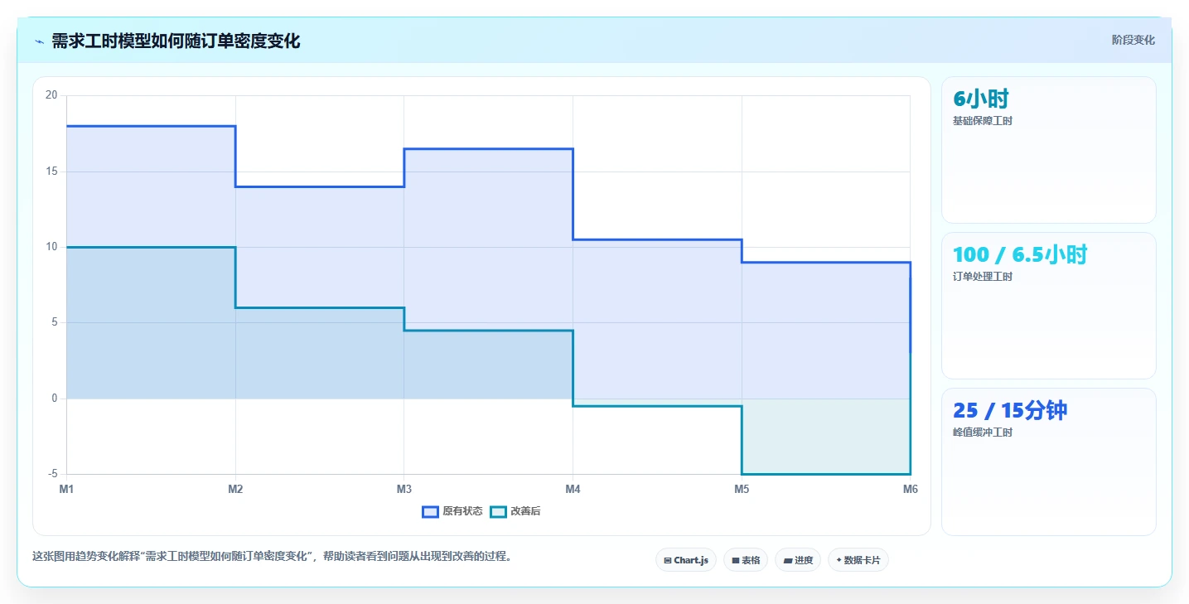This screenshot has width=1189, height=604.
Task: Click the y-axis value 15
Action: point(51,172)
